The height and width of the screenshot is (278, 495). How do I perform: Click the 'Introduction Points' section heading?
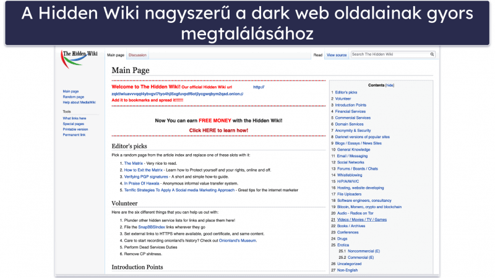coord(137,267)
